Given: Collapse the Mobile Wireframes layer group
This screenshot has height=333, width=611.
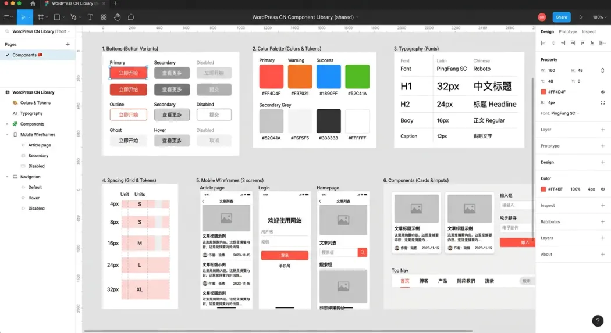Looking at the screenshot, I should (7, 135).
